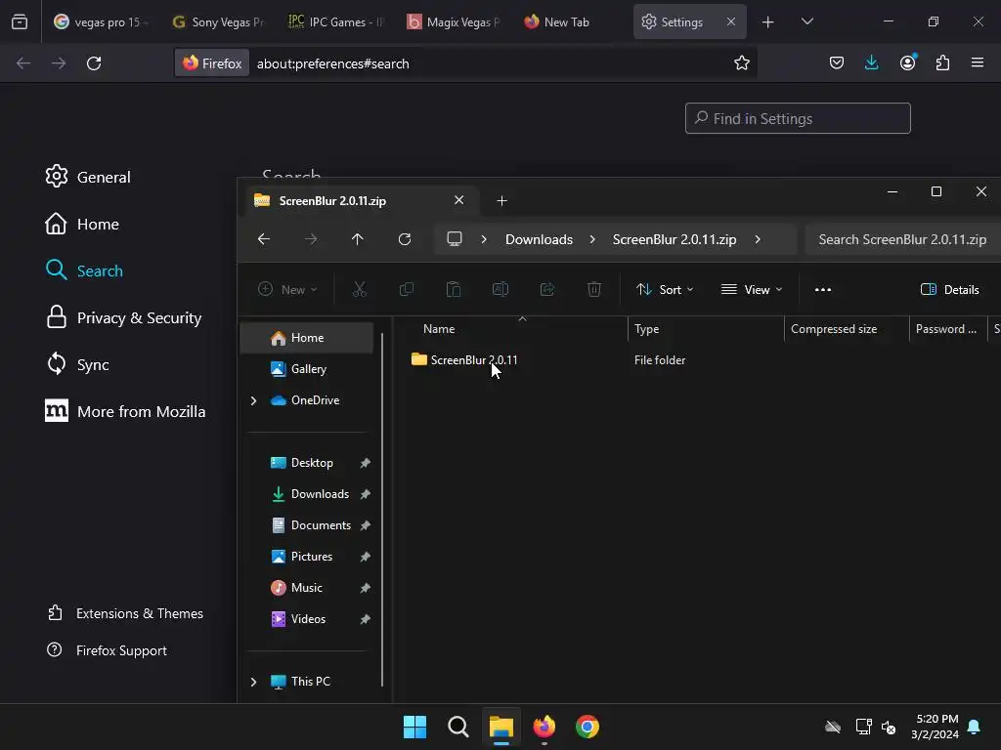Refresh the File Explorer view
1001x750 pixels.
pos(405,239)
